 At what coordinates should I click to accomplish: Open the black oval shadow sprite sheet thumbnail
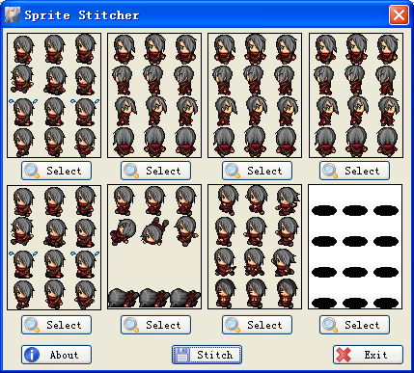click(355, 247)
